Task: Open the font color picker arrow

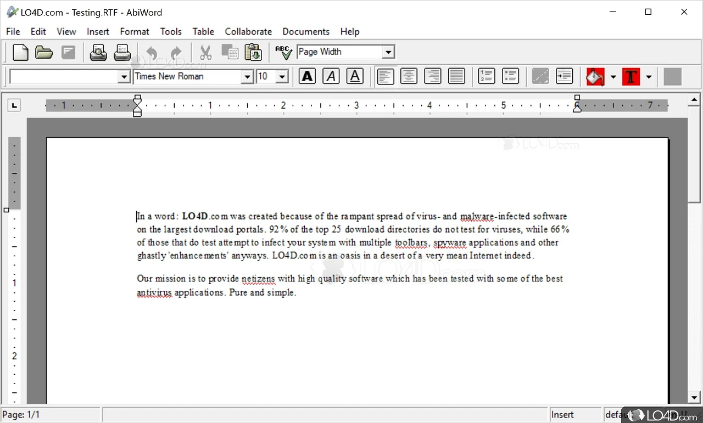Action: (649, 76)
